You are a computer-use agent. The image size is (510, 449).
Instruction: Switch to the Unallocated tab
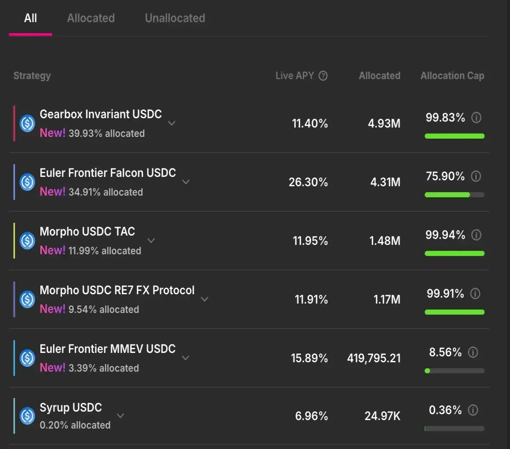[175, 18]
